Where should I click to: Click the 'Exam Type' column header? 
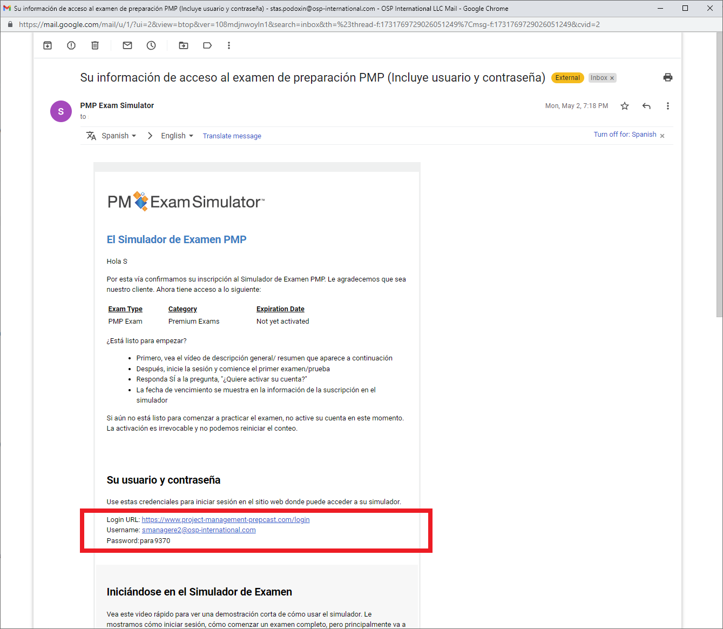pyautogui.click(x=125, y=309)
